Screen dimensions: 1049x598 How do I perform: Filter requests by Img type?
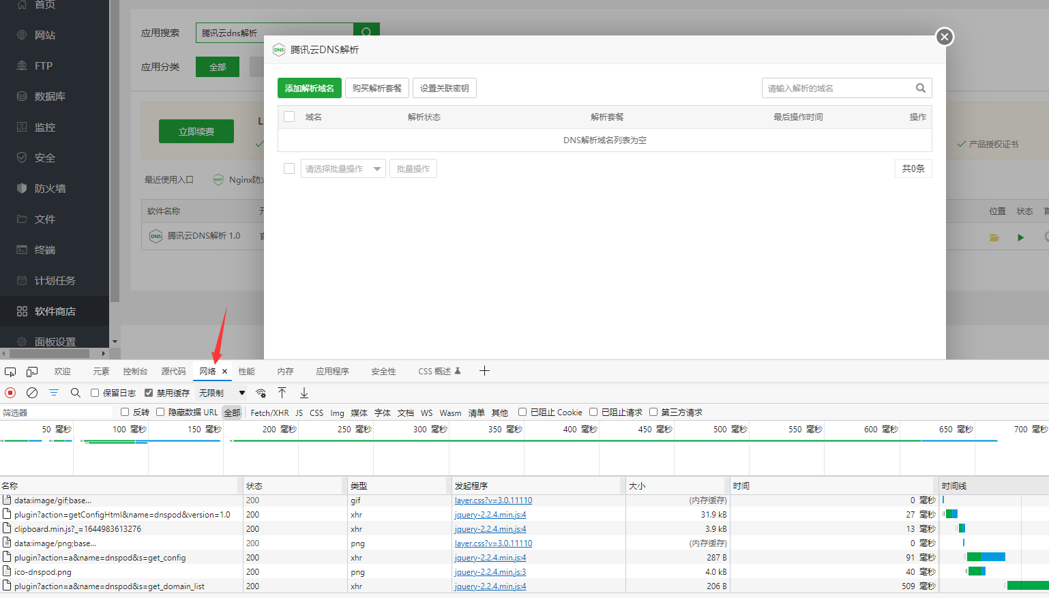click(x=337, y=413)
